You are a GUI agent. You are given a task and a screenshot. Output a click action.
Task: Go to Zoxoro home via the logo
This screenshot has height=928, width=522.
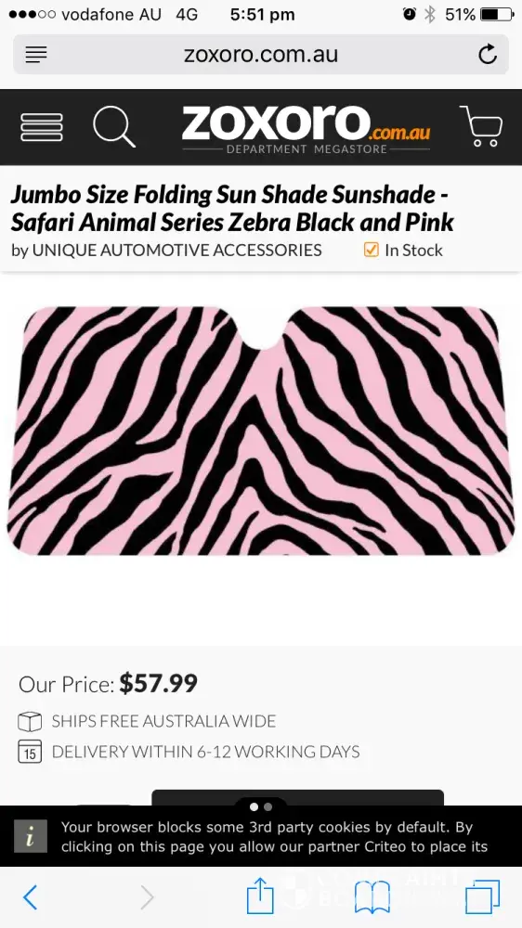coord(306,128)
